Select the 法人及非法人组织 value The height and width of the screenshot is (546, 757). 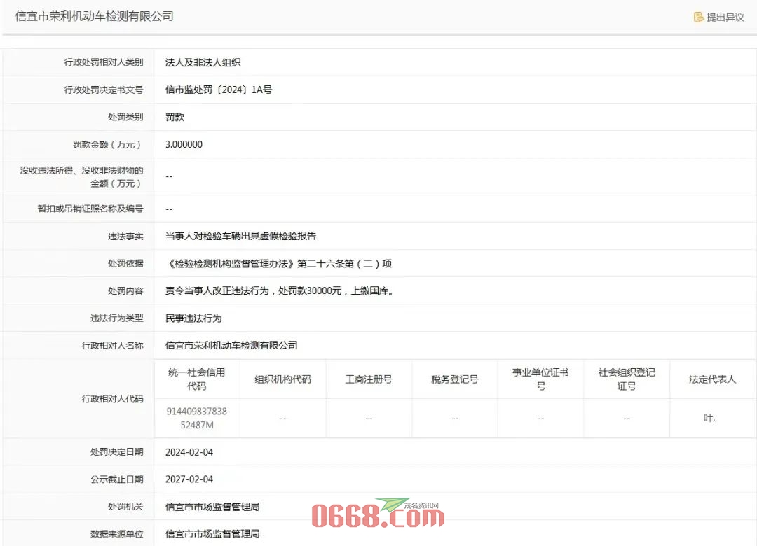[x=203, y=62]
